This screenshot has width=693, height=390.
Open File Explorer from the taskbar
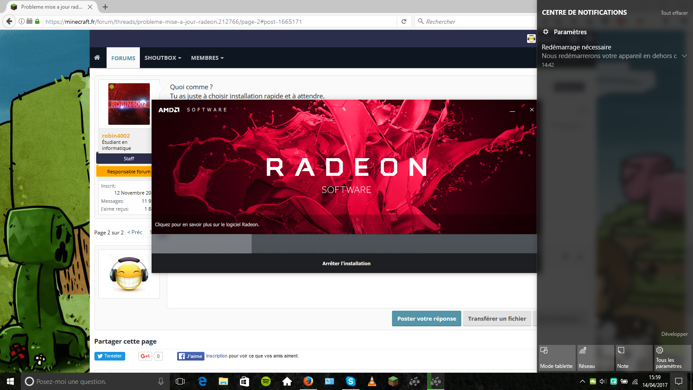click(x=223, y=381)
